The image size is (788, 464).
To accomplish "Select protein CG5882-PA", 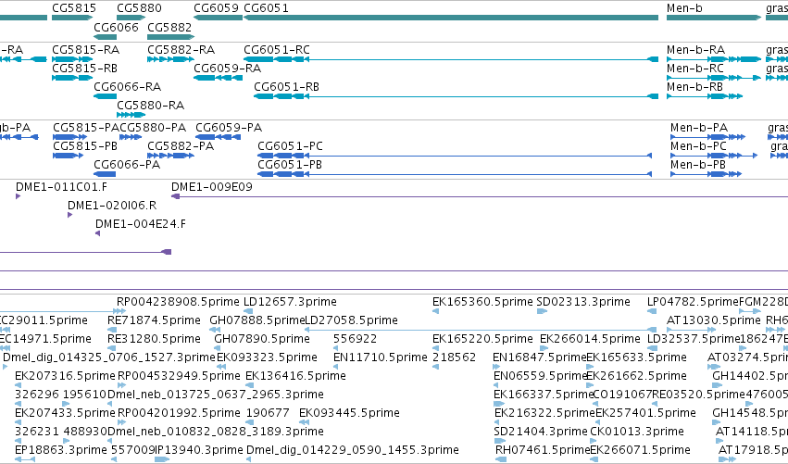I will (181, 146).
